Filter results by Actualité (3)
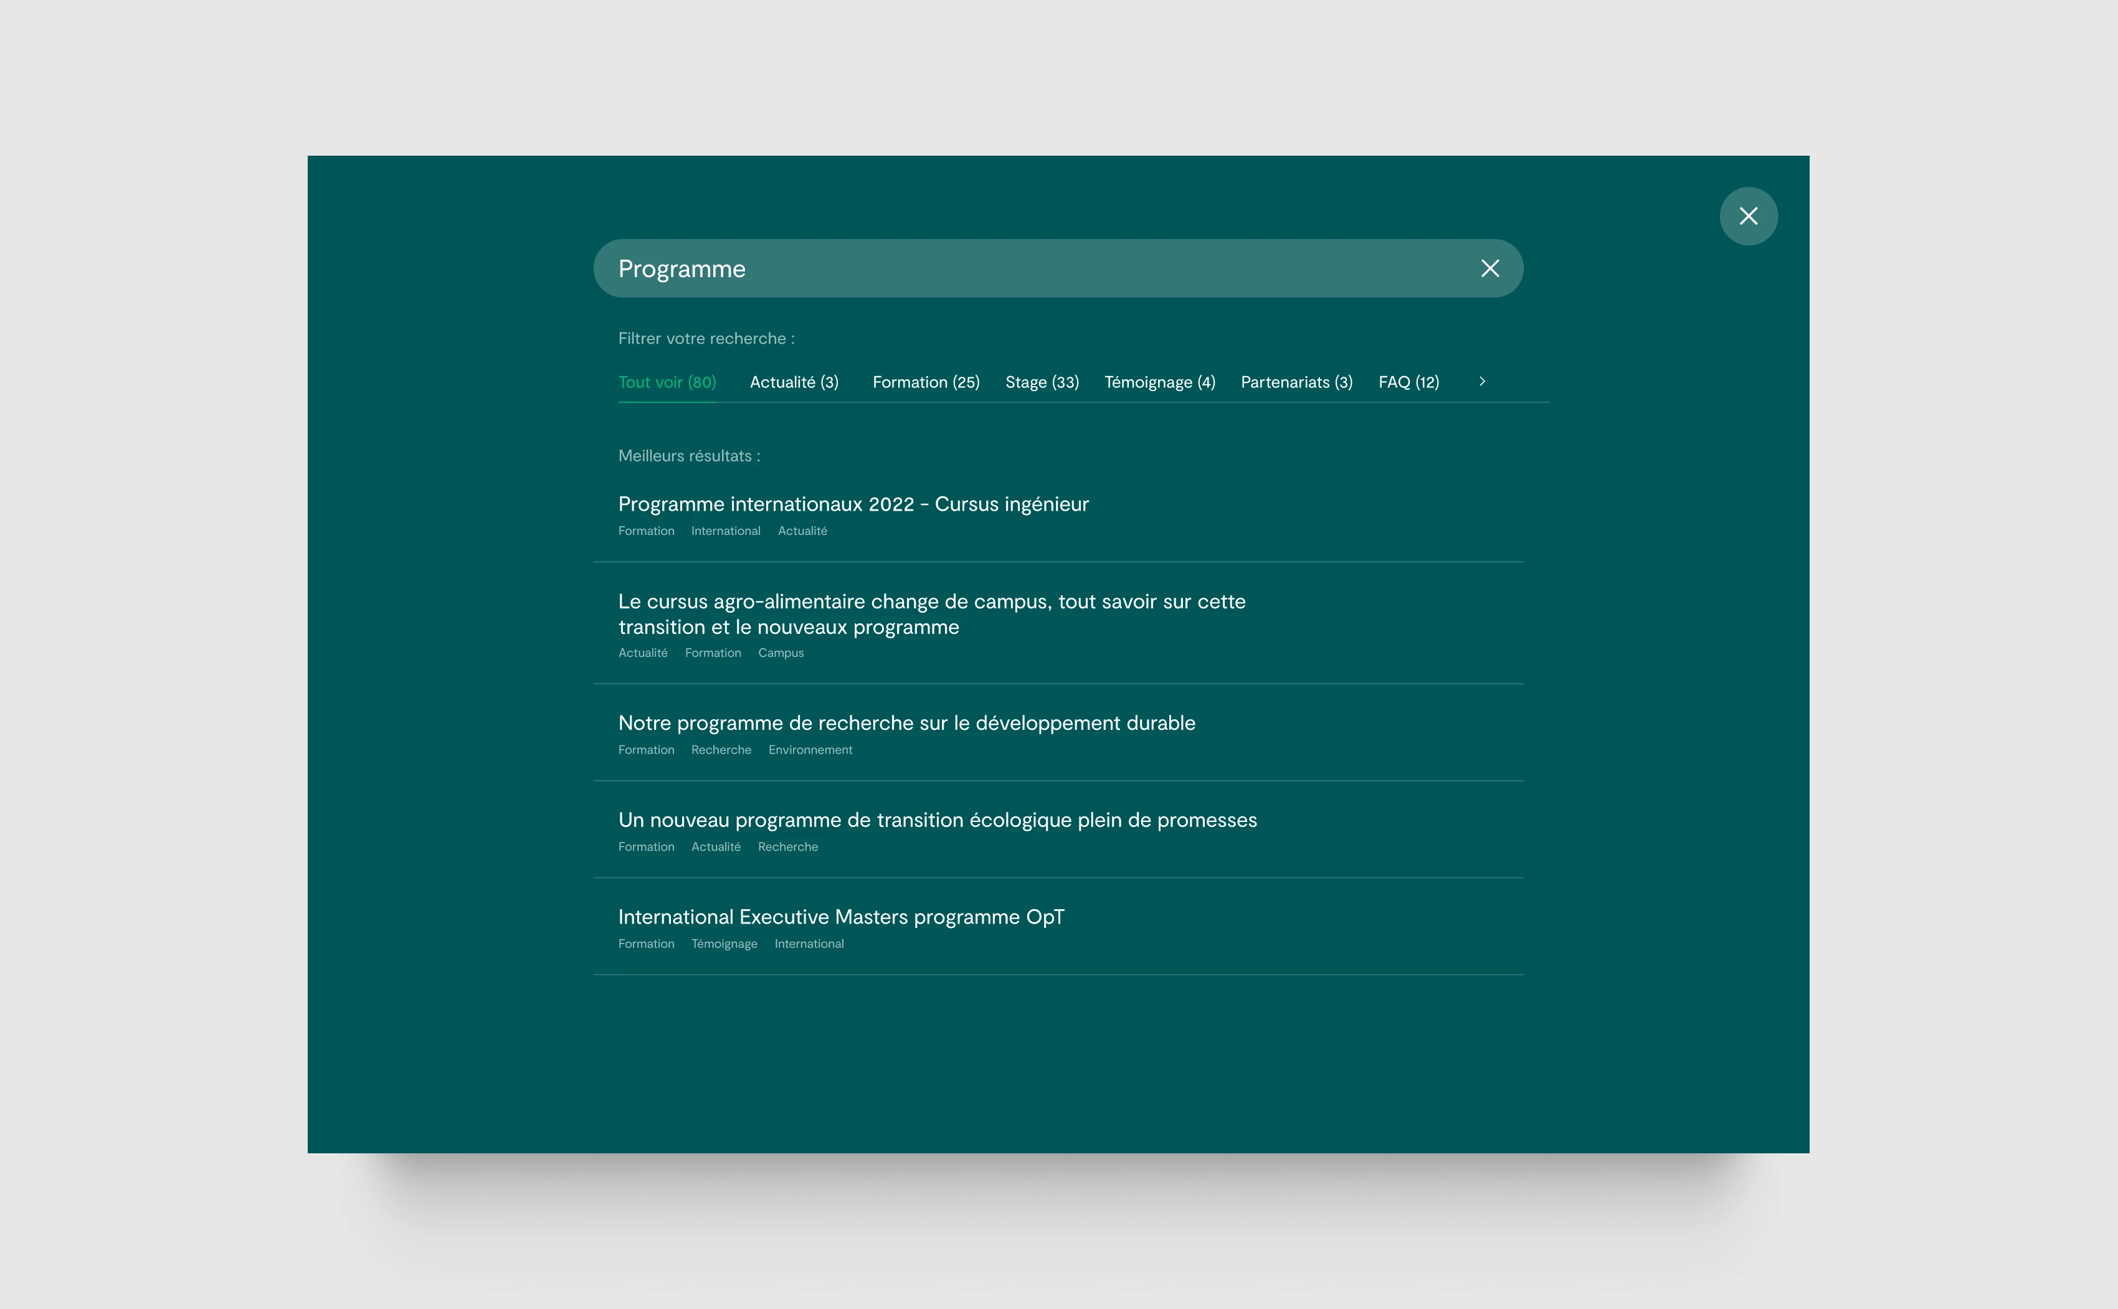 (793, 382)
